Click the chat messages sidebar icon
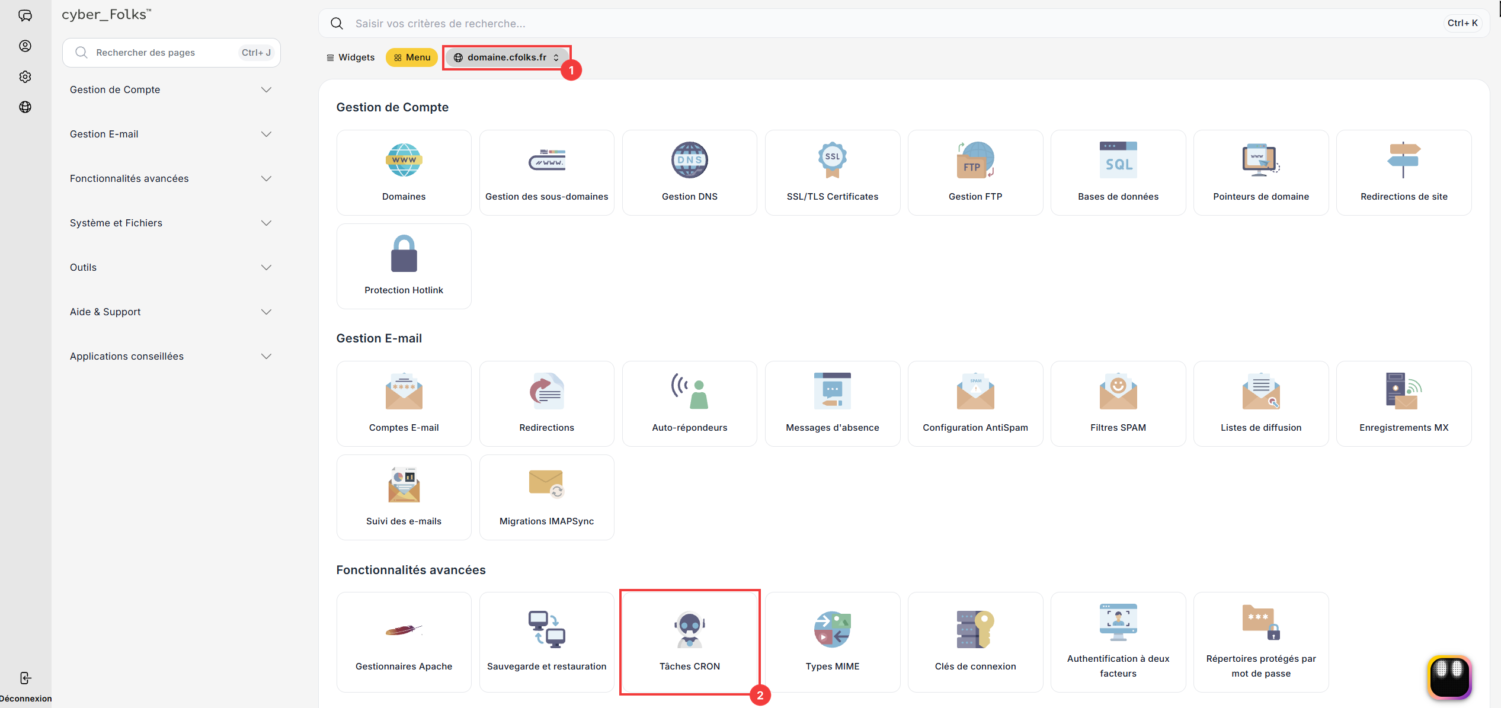This screenshot has width=1501, height=708. click(x=25, y=15)
